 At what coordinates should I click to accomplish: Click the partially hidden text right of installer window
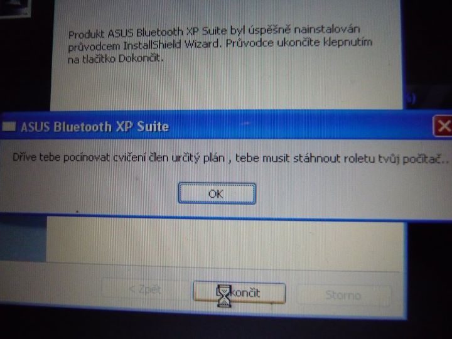pos(412,99)
